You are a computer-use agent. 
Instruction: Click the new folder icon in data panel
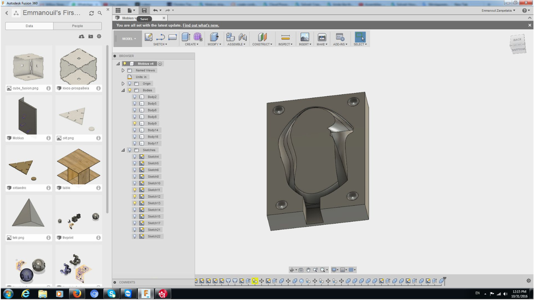click(90, 36)
